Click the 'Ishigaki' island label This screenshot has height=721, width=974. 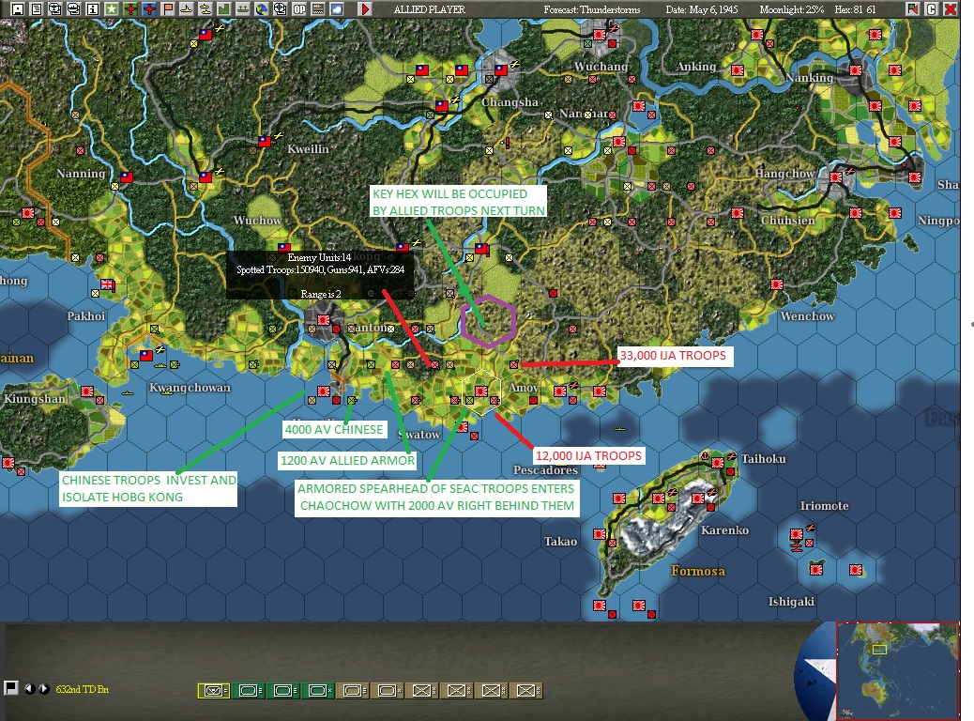tap(791, 602)
